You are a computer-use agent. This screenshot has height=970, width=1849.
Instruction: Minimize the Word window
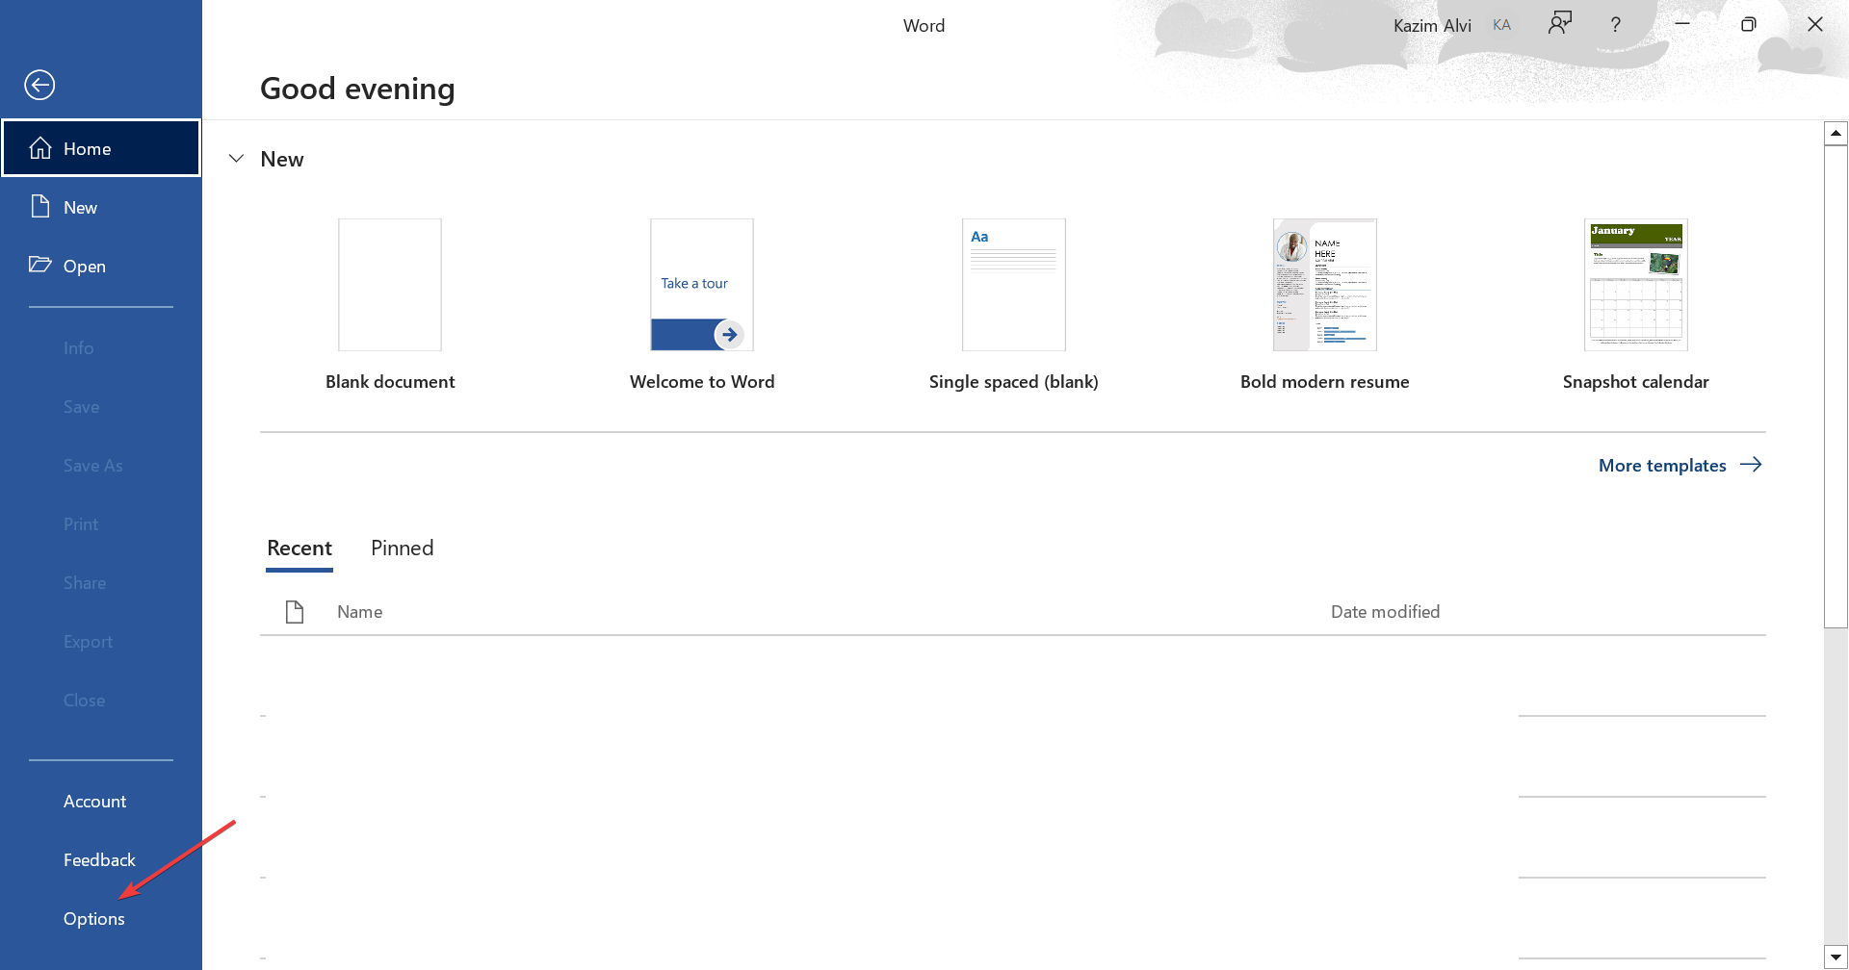(x=1682, y=24)
